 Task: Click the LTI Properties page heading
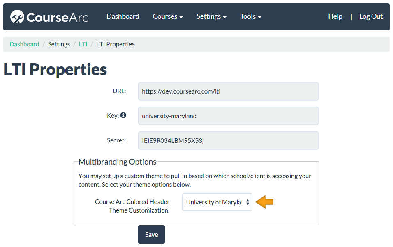click(55, 69)
